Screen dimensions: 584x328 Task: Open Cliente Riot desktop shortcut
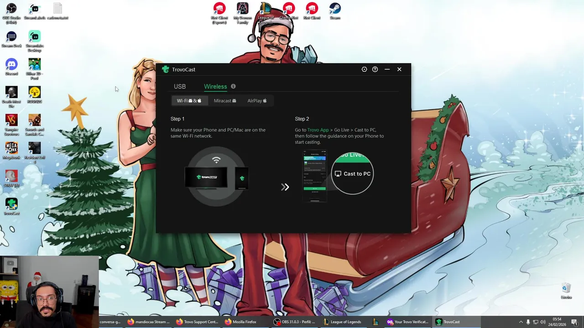[x=289, y=12]
